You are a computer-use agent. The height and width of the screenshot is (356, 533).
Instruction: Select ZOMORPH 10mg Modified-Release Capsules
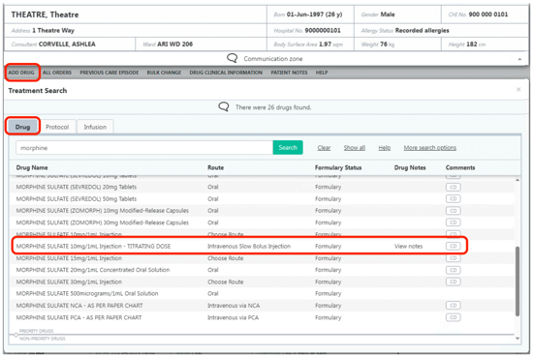[x=262, y=211]
